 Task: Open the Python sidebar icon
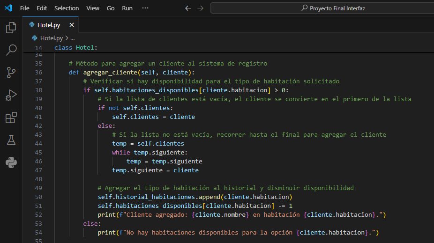coord(11,162)
